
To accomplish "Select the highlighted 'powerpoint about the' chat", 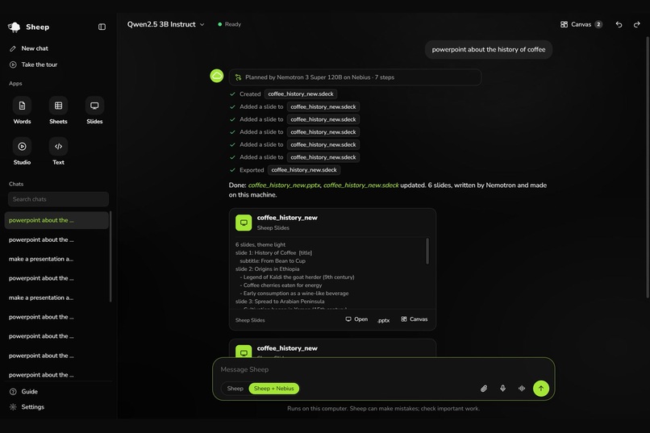I will (x=56, y=220).
